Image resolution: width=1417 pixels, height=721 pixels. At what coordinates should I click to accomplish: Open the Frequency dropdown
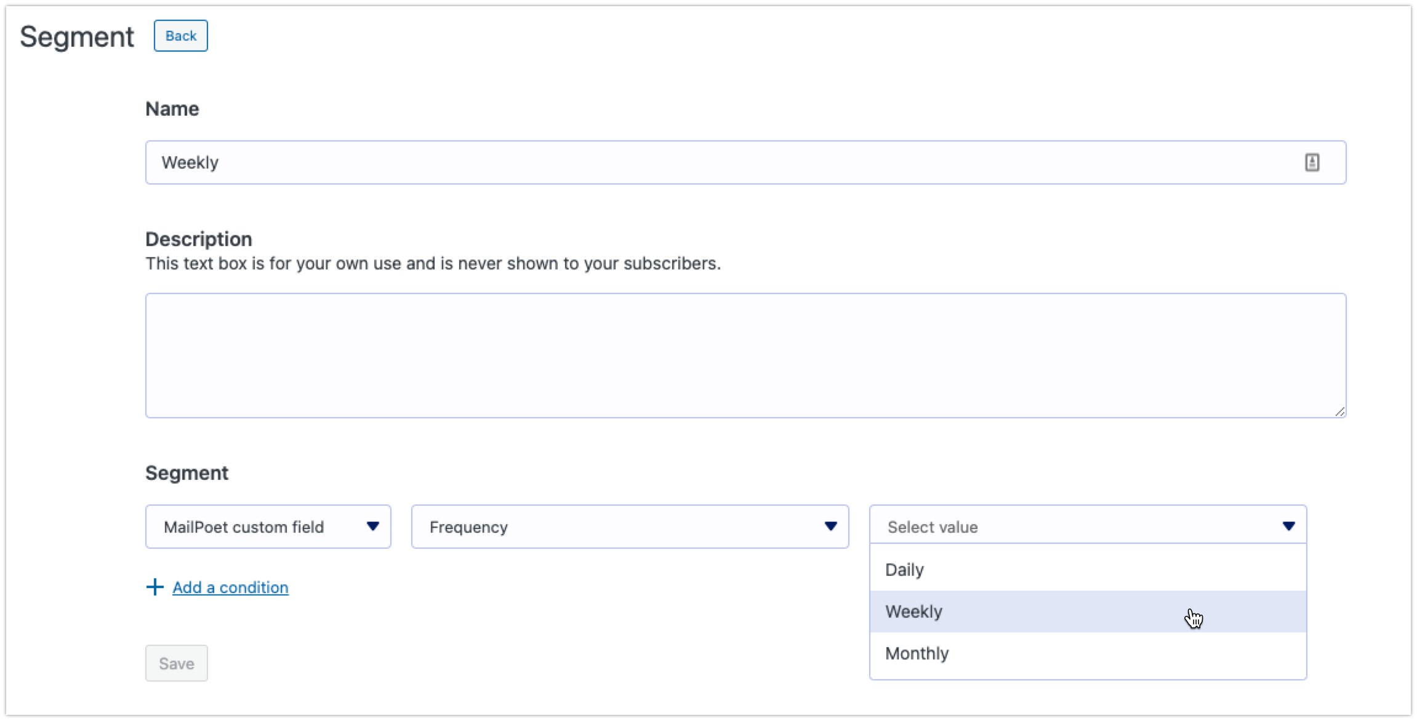pos(616,527)
